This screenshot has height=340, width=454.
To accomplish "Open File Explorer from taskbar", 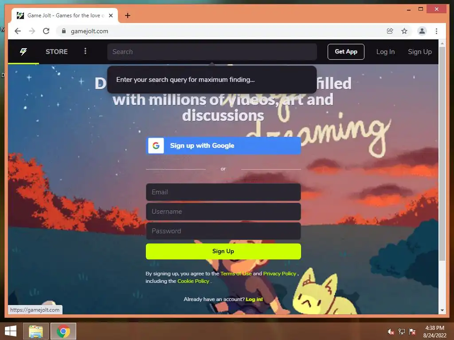I will pyautogui.click(x=36, y=331).
